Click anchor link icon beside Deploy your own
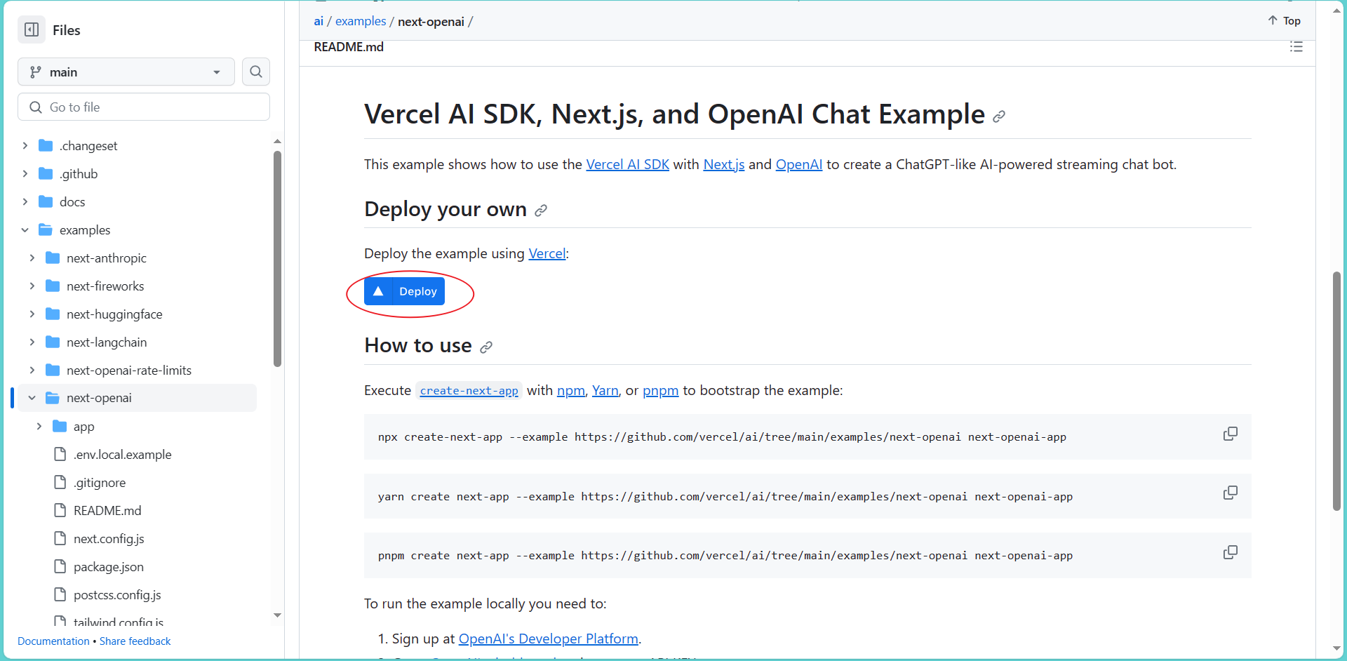The height and width of the screenshot is (661, 1347). 541,211
